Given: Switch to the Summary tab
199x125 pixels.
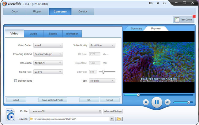Looking at the screenshot, I should tap(137, 28).
